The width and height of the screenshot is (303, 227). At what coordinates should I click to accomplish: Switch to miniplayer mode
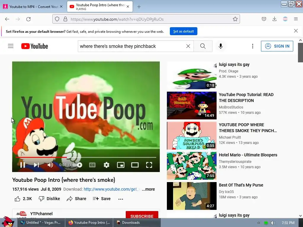pos(121,165)
